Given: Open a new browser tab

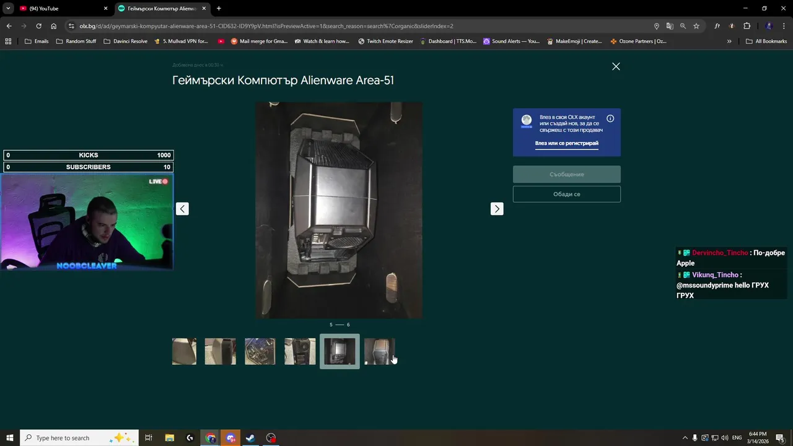Looking at the screenshot, I should click(219, 9).
